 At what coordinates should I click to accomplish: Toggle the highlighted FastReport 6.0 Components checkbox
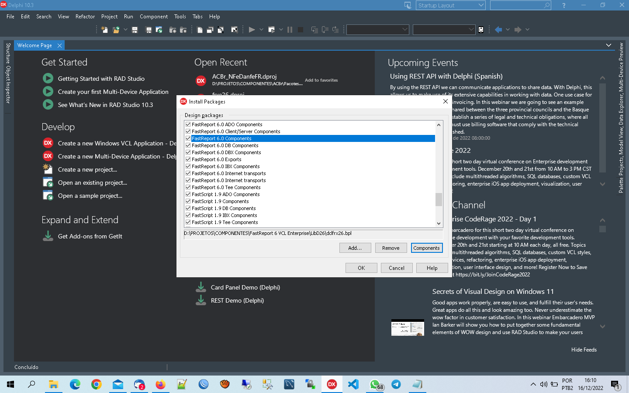(188, 138)
